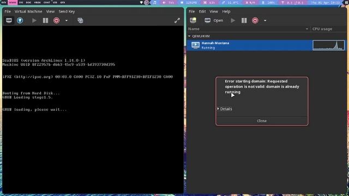
Task: Open File menu in Virtual Machine Manager
Action: click(x=191, y=11)
